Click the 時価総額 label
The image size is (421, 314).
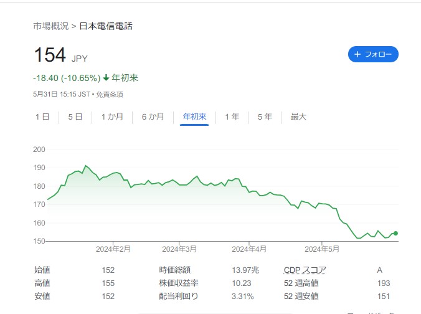[x=175, y=270]
